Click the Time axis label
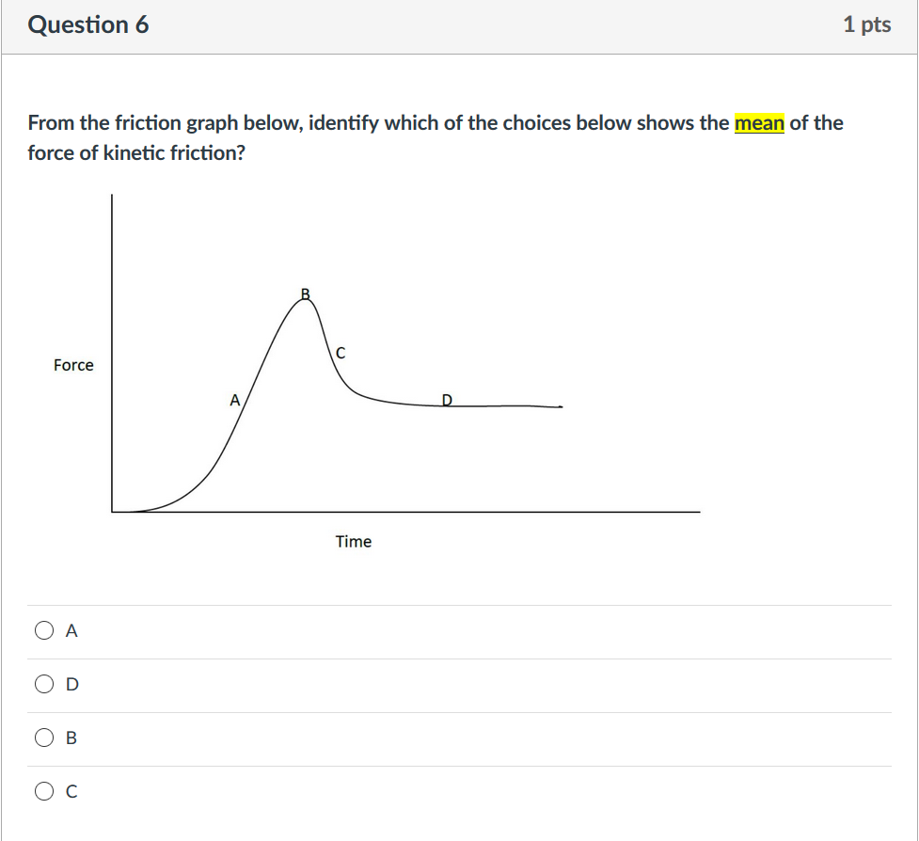The width and height of the screenshot is (919, 841). (354, 541)
